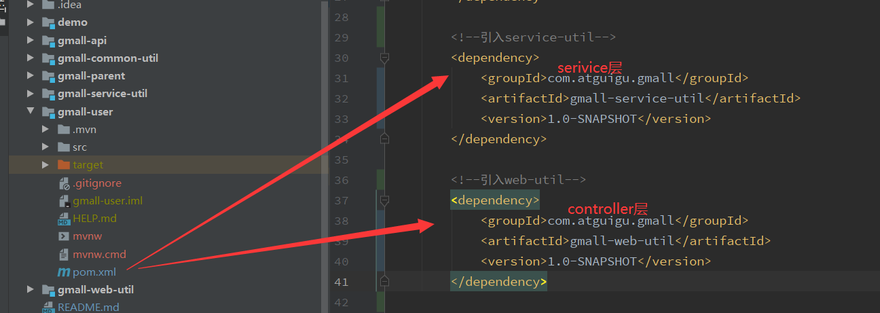Click the 1.0-SNAPSHOT version on line 33
This screenshot has width=880, height=313.
coord(593,119)
